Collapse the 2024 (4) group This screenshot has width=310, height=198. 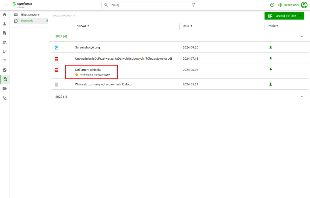pyautogui.click(x=302, y=36)
